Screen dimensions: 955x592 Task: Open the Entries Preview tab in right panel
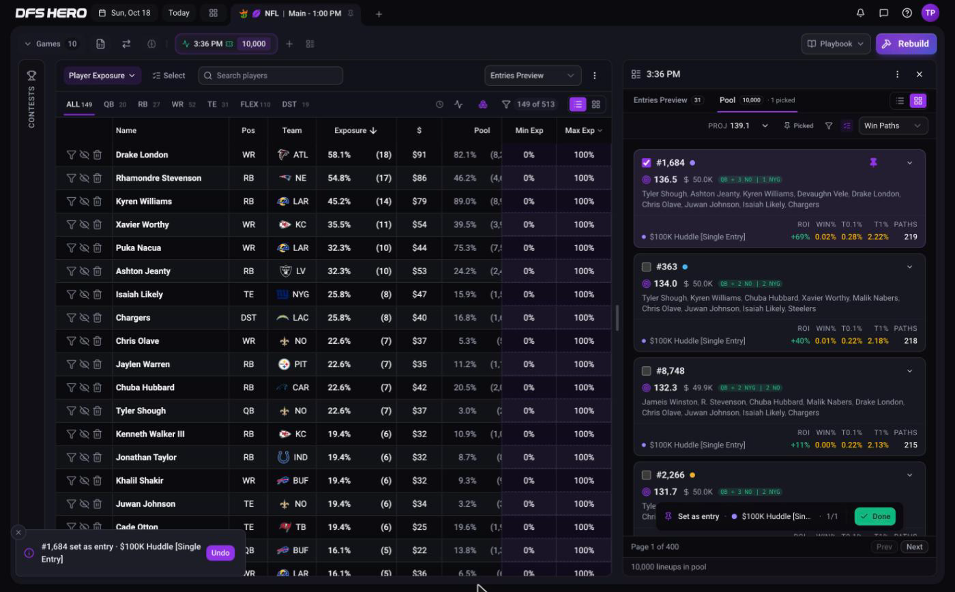pyautogui.click(x=668, y=100)
